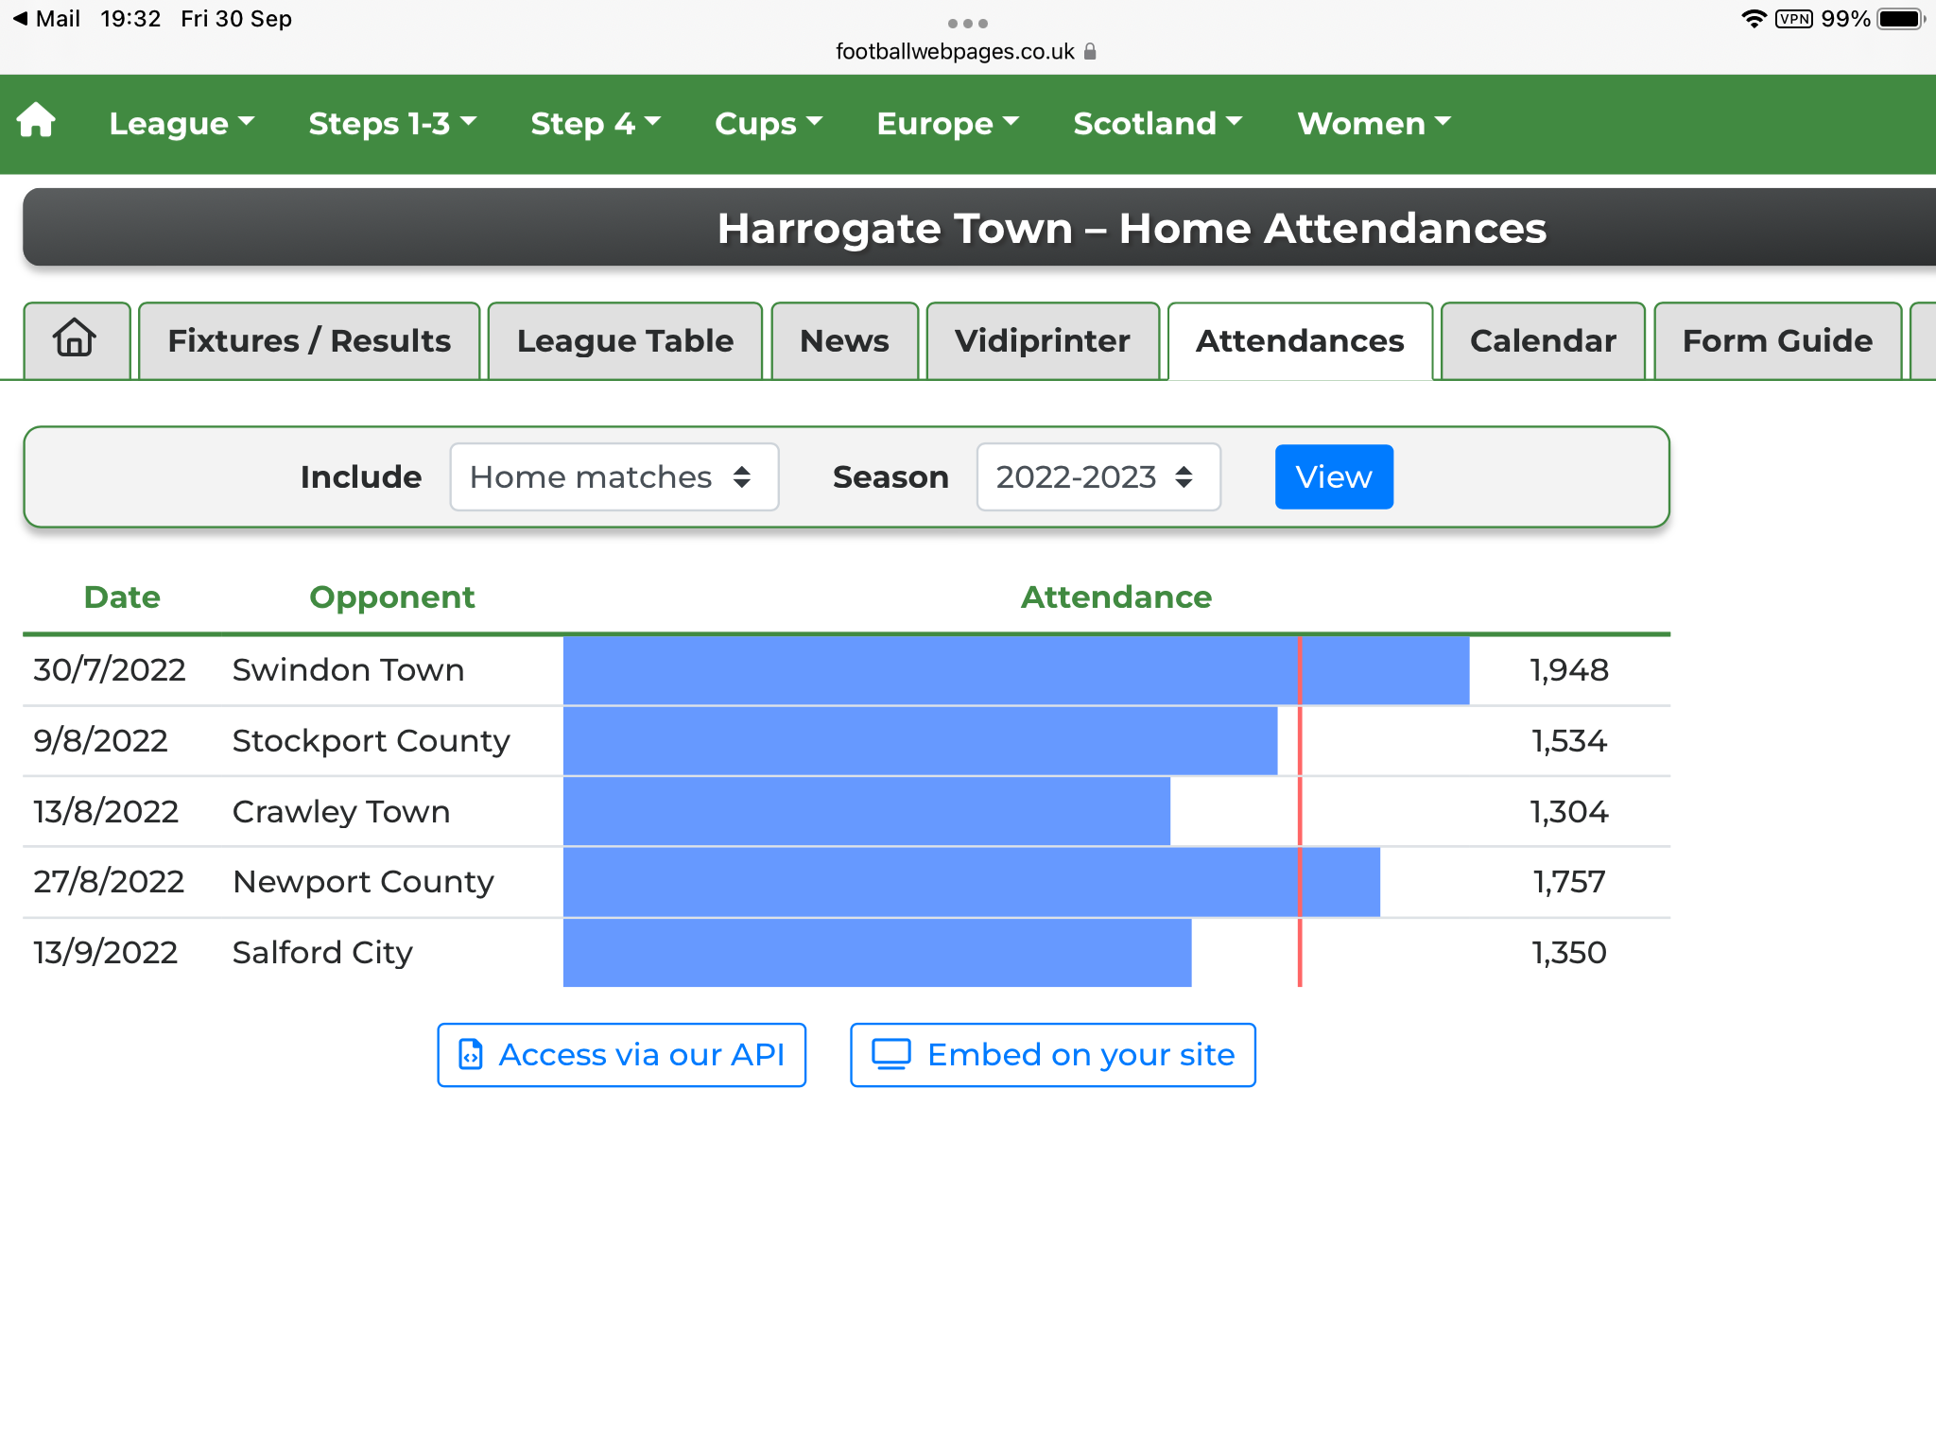Tap the padlock icon beside the URL

(1090, 51)
